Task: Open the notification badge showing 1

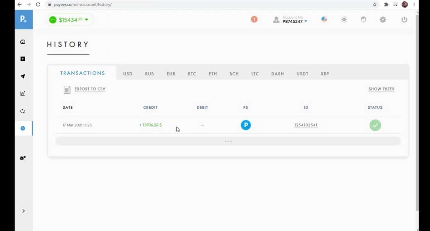Action: click(x=254, y=19)
